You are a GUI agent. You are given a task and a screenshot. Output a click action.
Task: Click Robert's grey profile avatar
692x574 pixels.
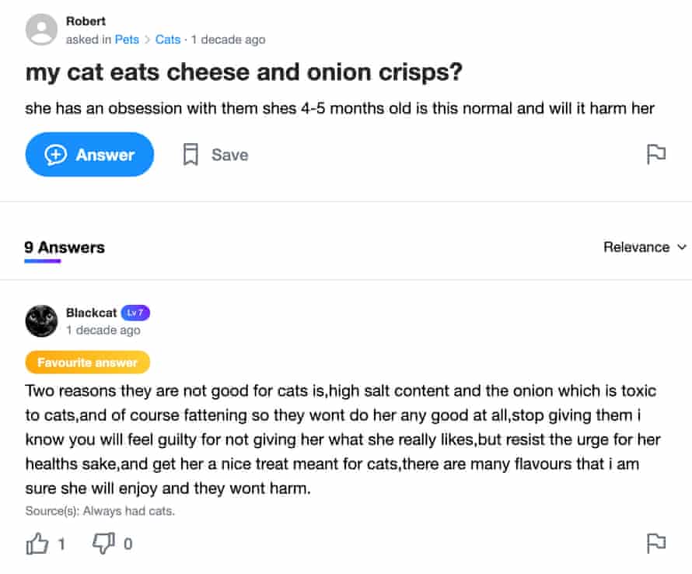pyautogui.click(x=42, y=30)
